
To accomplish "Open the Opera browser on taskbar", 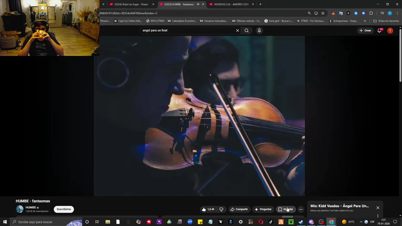I will point(261,222).
